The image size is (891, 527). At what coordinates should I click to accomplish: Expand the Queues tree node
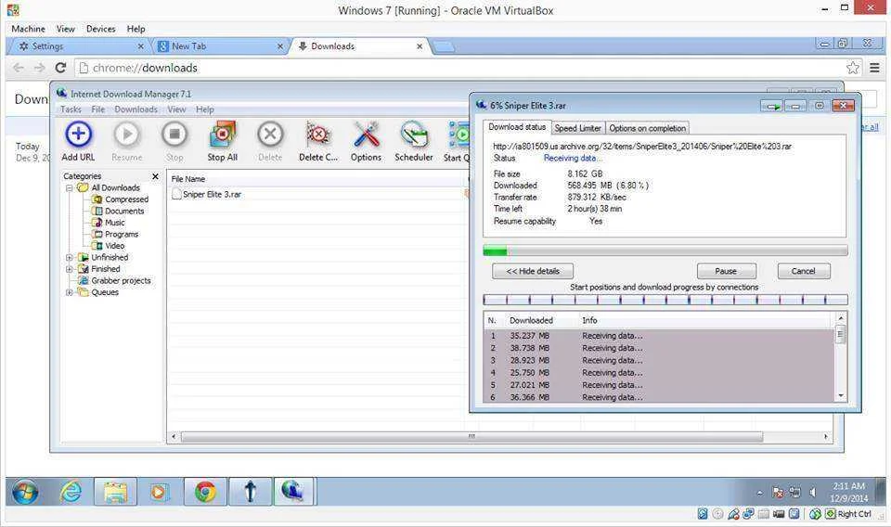(70, 292)
